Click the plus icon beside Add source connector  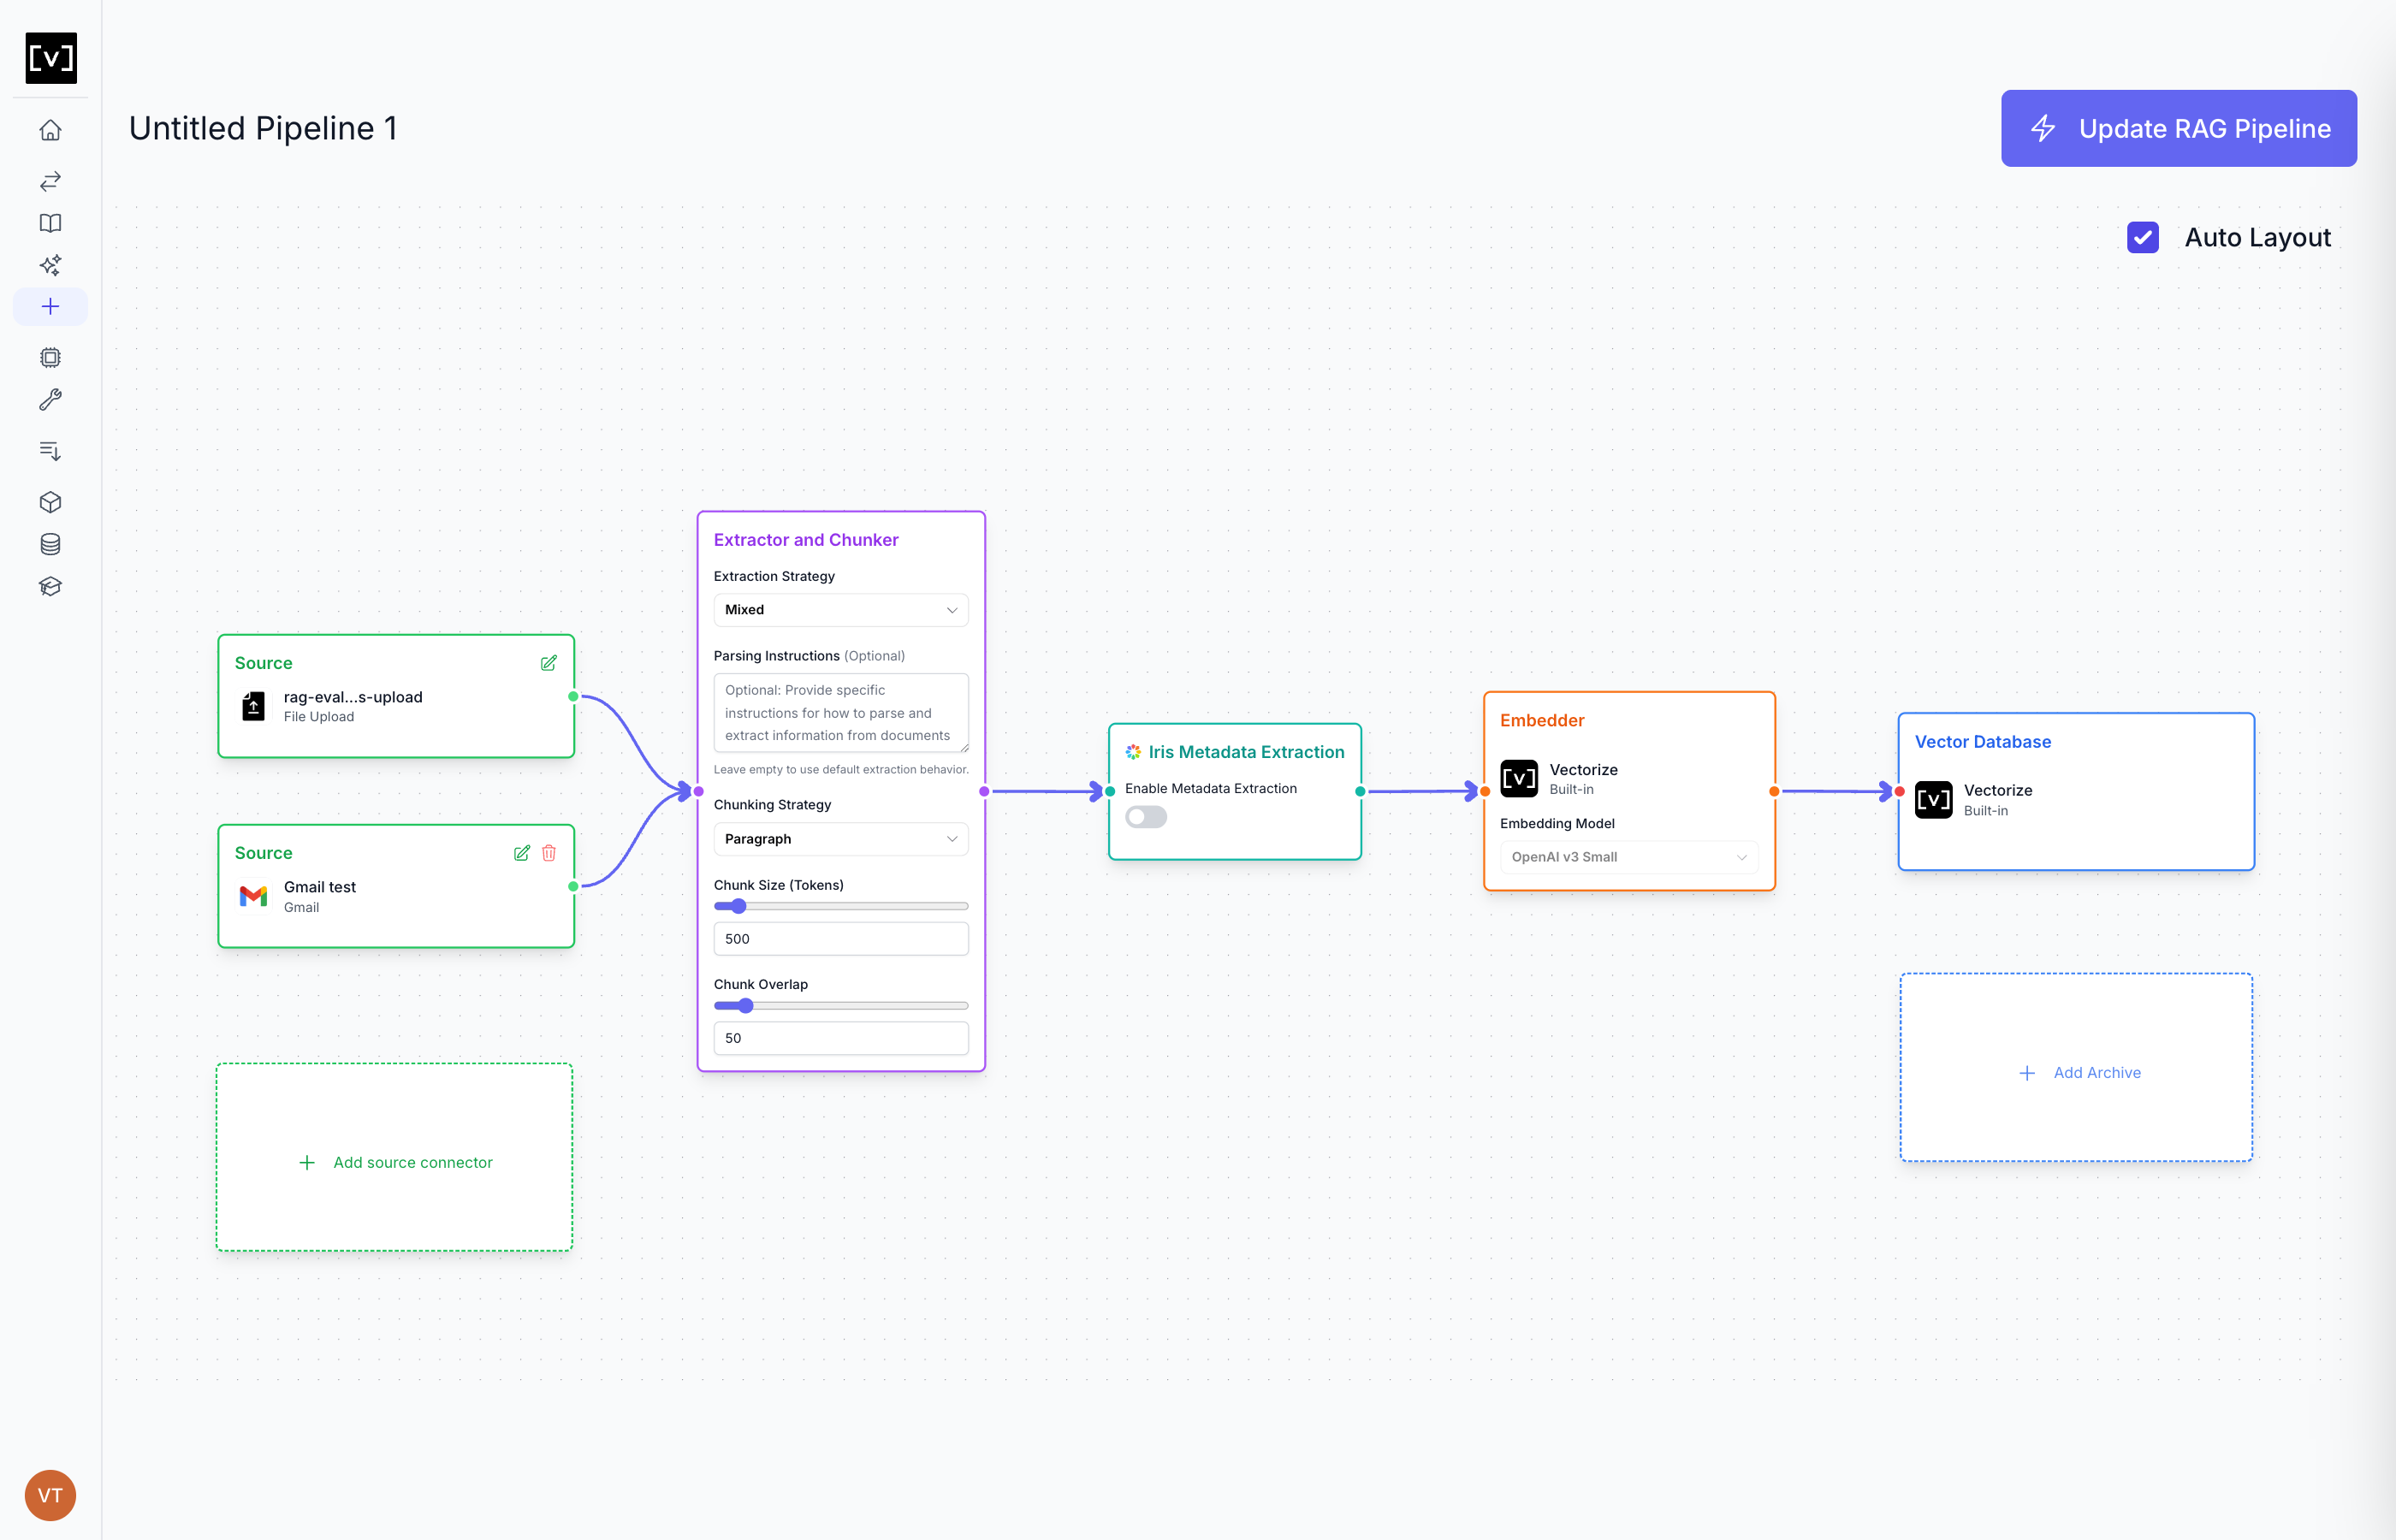click(x=307, y=1163)
